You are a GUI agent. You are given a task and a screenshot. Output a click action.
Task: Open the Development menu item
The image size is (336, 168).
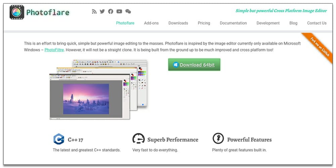(x=268, y=23)
